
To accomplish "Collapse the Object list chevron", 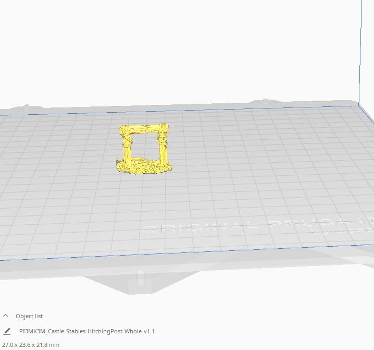I will coord(6,316).
